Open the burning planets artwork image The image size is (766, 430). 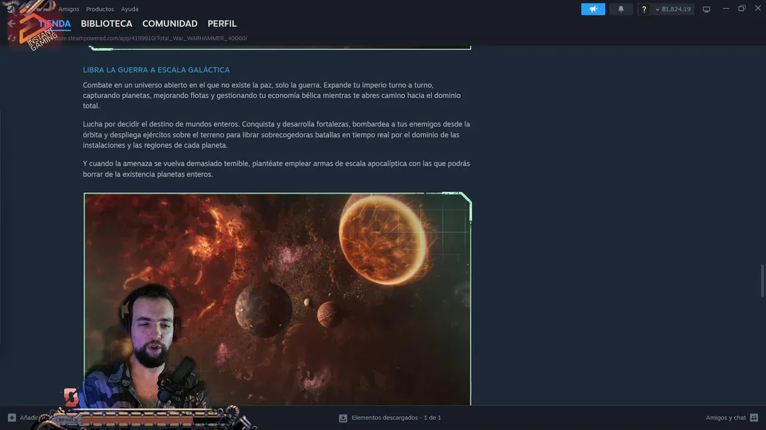coord(278,299)
